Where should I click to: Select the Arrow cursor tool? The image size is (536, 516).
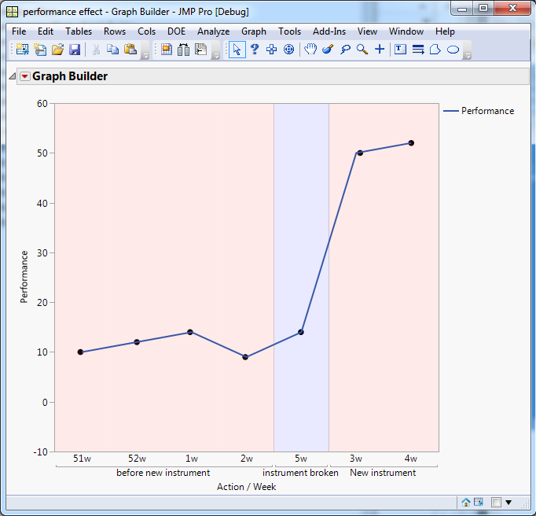[237, 50]
